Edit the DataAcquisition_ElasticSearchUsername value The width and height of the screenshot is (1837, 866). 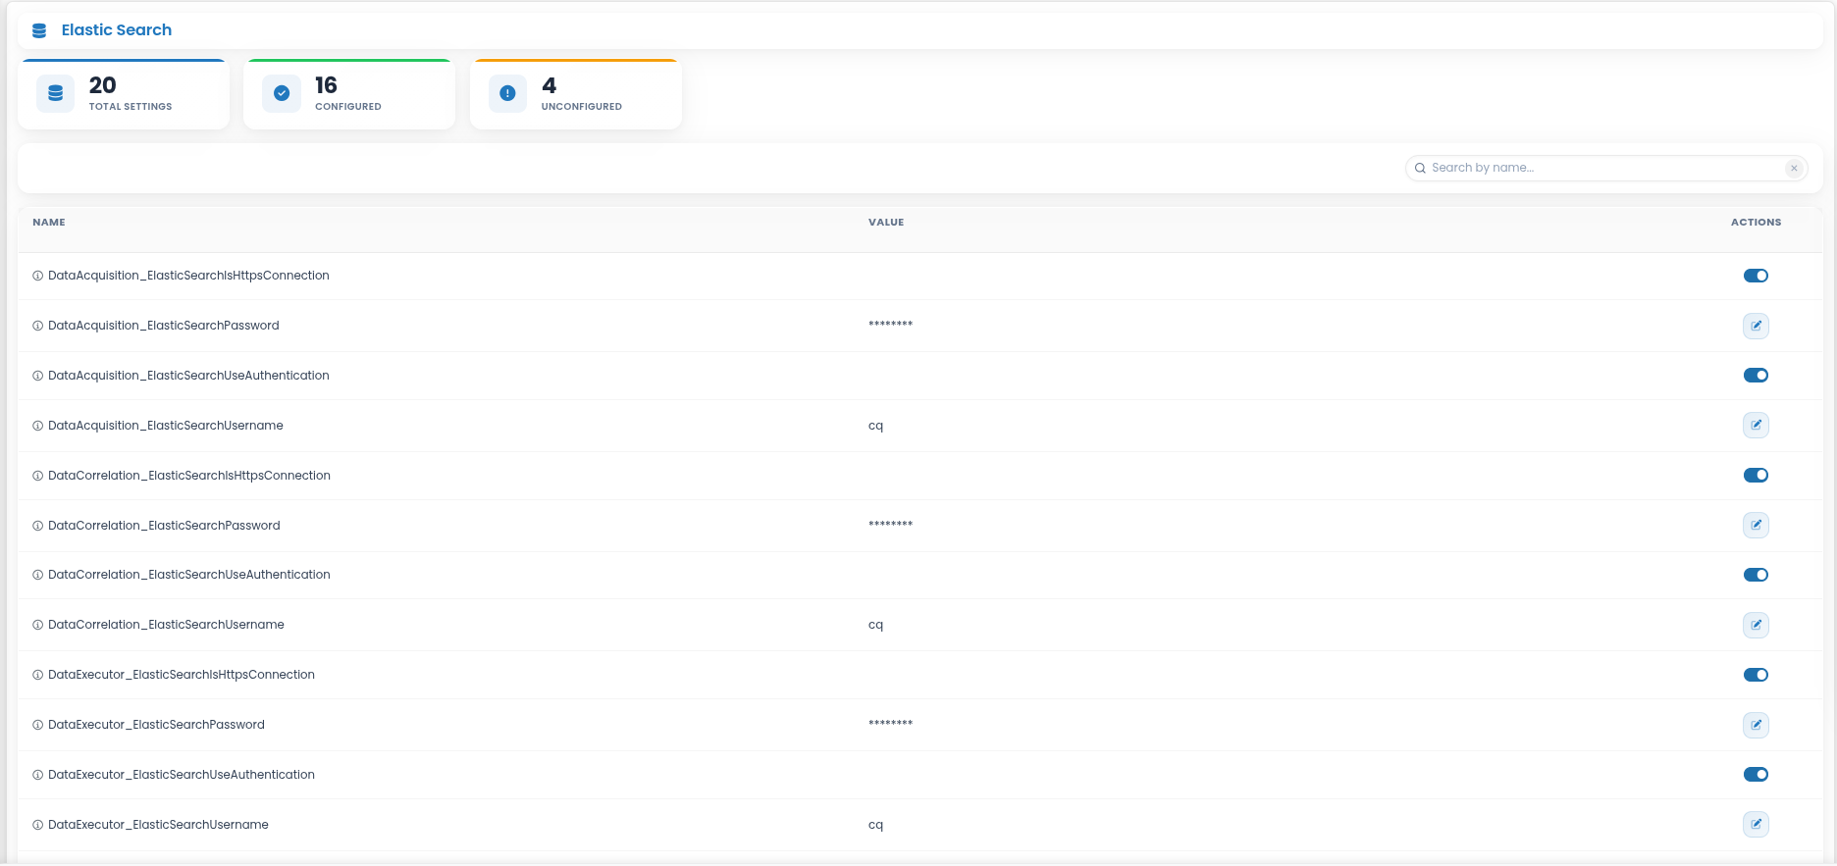(x=1756, y=426)
